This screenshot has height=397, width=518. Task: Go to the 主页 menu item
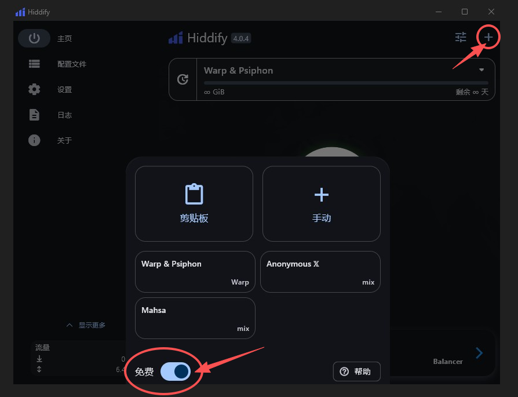64,39
